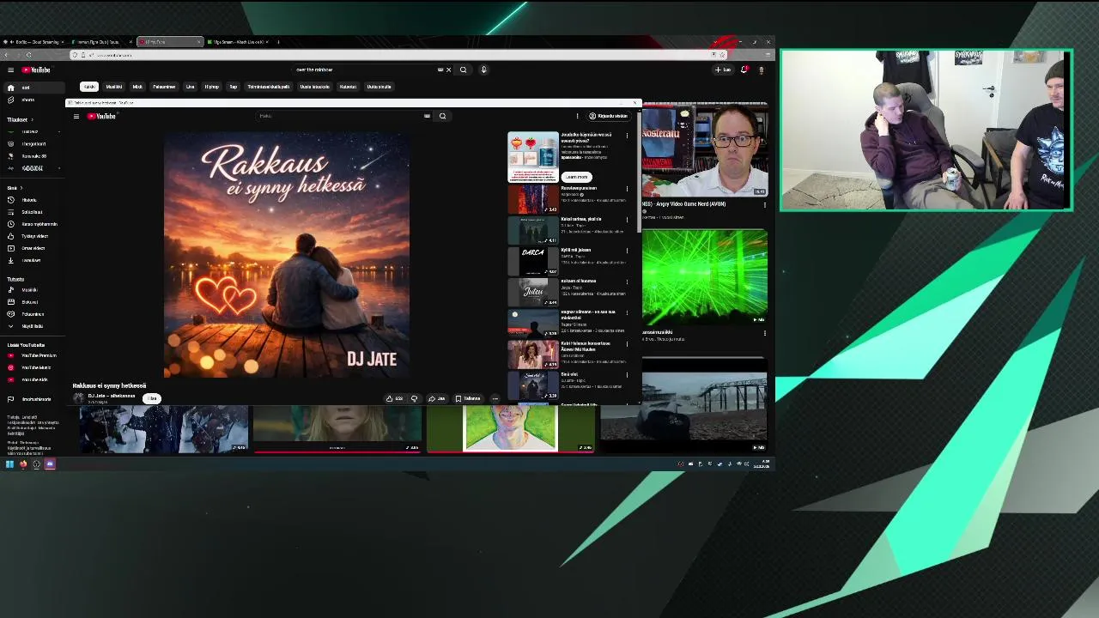
Task: Click the Rakkaus ei synny hetkessä video player
Action: 287,255
